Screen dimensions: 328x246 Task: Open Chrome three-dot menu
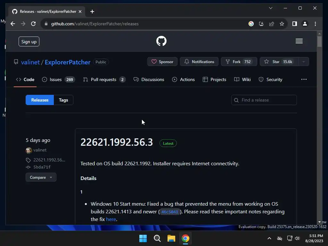coord(315,24)
